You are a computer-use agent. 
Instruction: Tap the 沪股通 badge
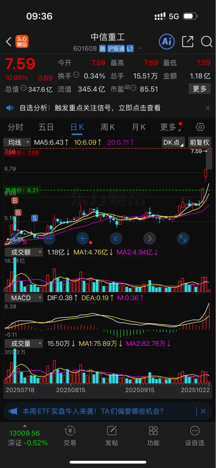pyautogui.click(x=116, y=49)
